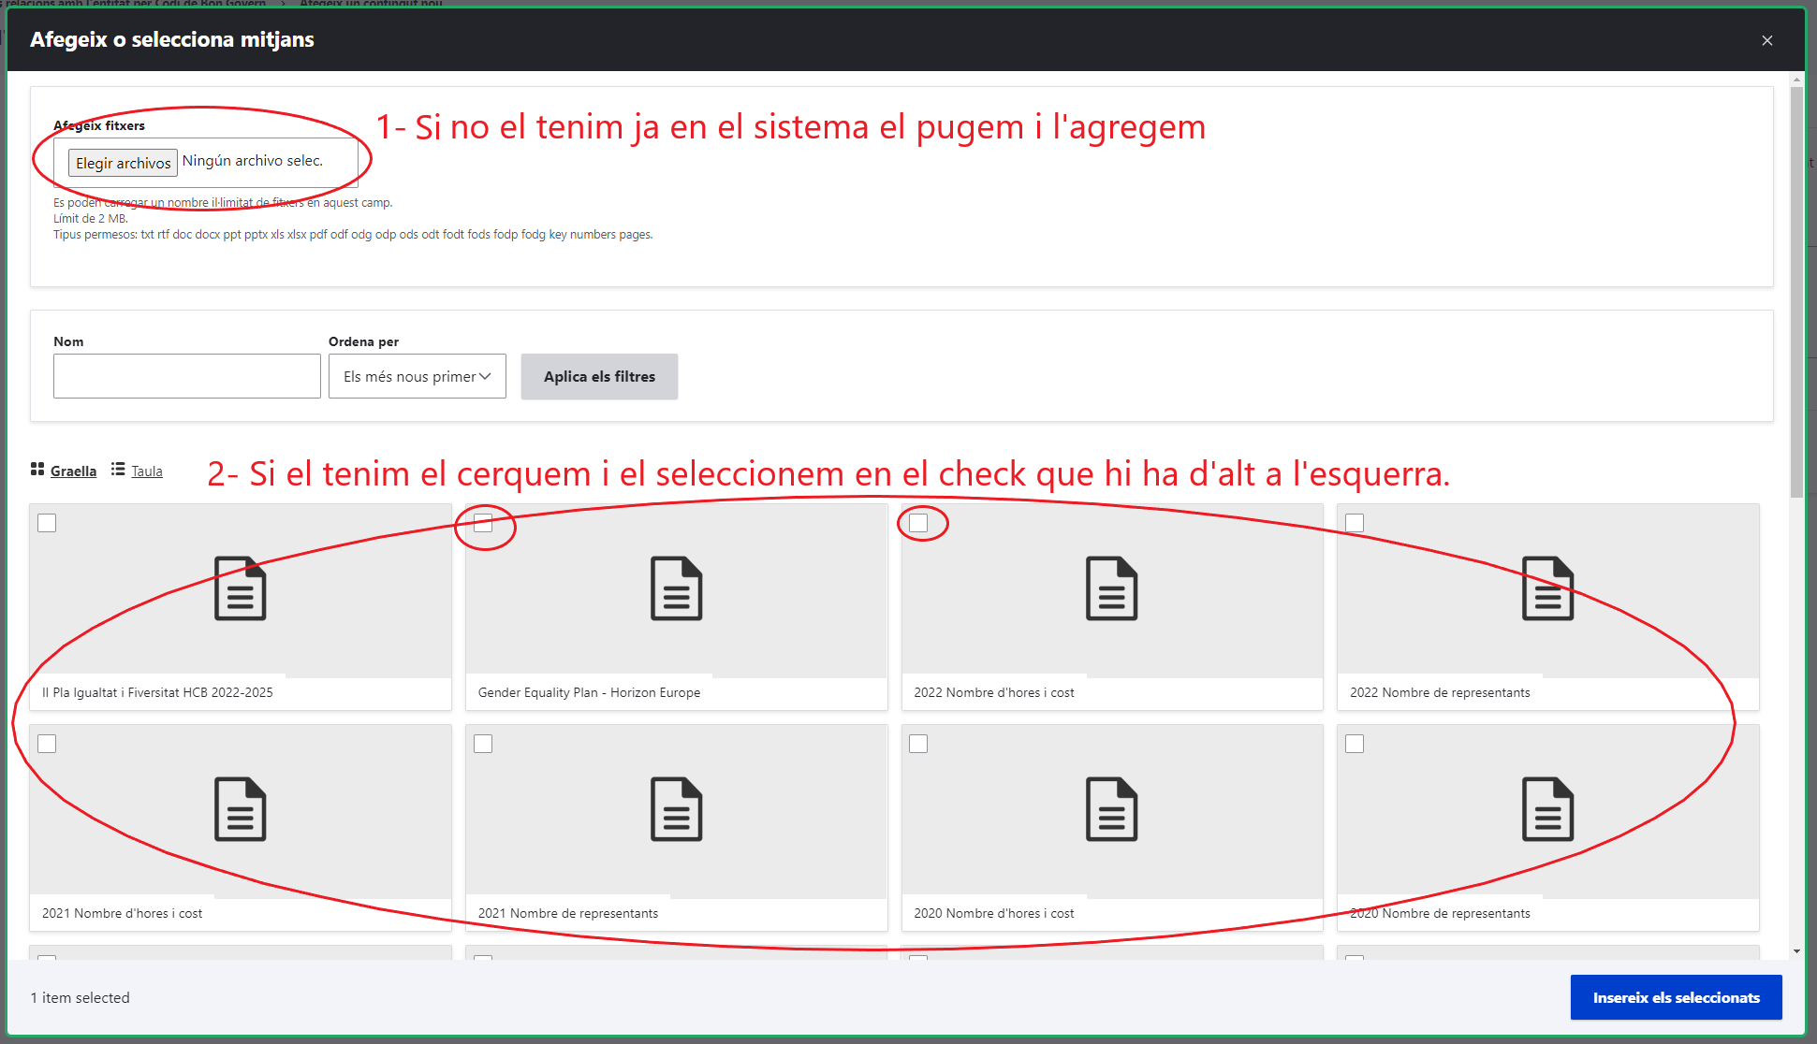
Task: Click the text 2020 Nombre d'hores i cost
Action: coord(994,913)
